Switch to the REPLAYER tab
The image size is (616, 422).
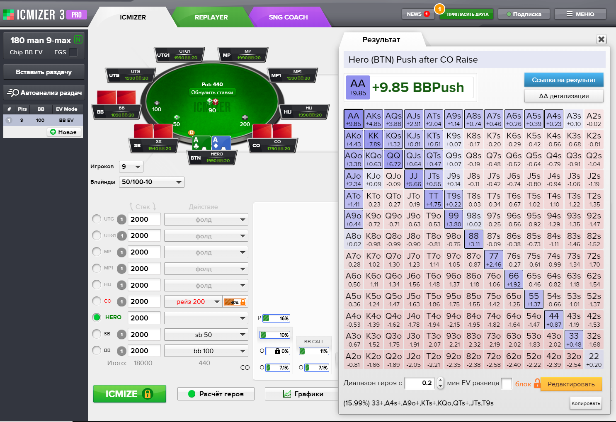[211, 17]
